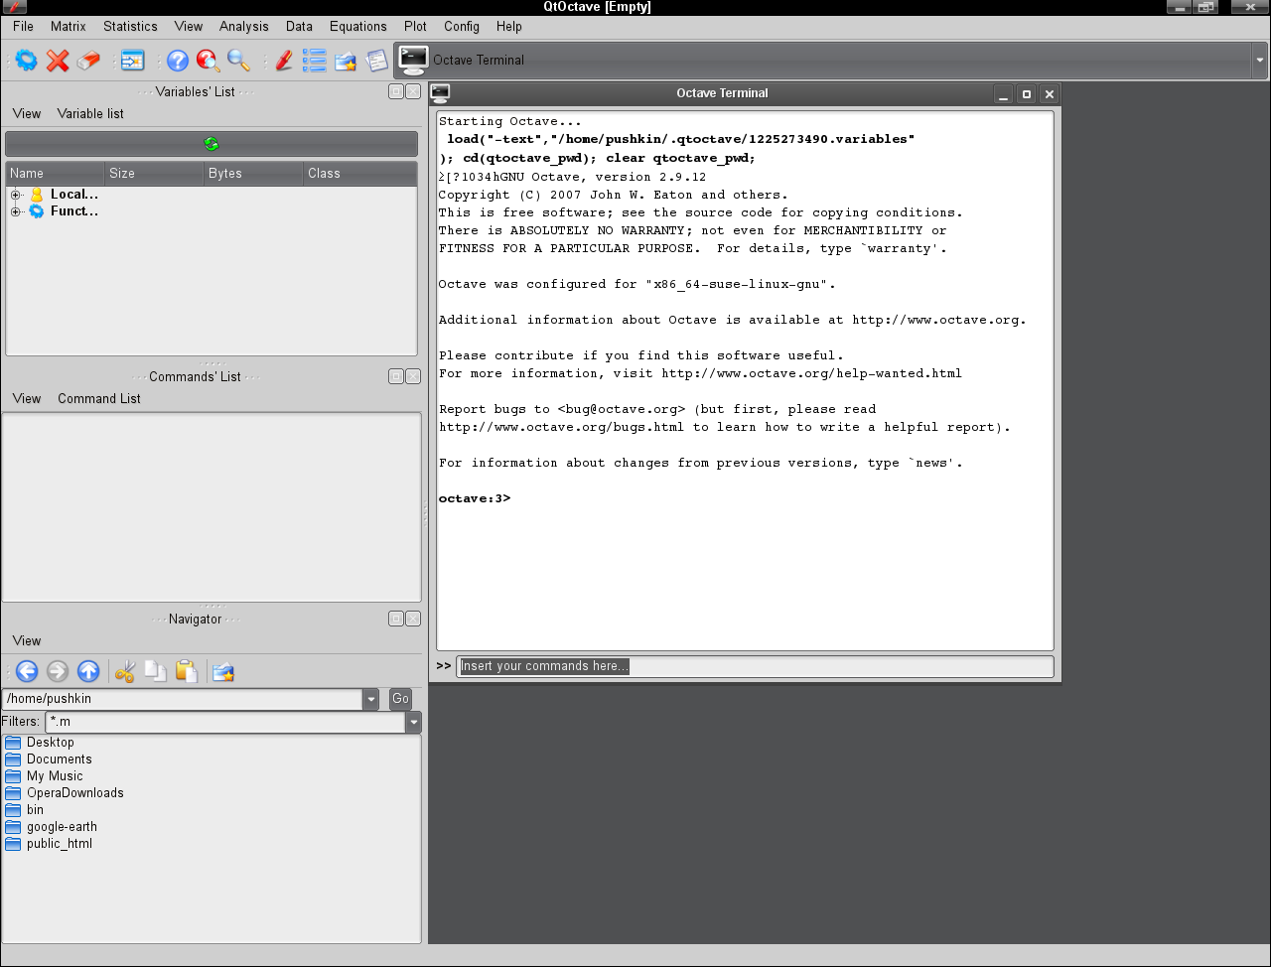Image resolution: width=1271 pixels, height=967 pixels.
Task: Click the paste clipboard icon in Navigator
Action: [x=187, y=672]
